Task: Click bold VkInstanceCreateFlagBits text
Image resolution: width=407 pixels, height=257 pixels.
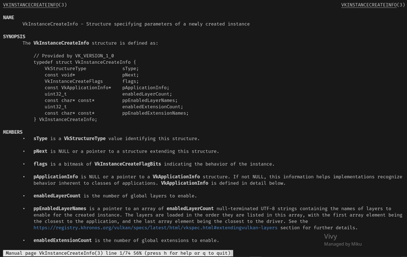Action: coord(127,164)
